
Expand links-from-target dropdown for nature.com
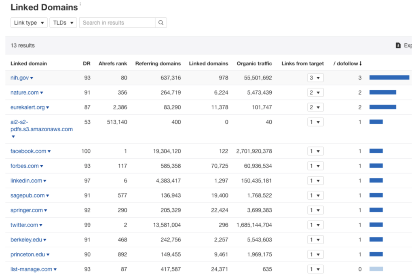point(315,92)
